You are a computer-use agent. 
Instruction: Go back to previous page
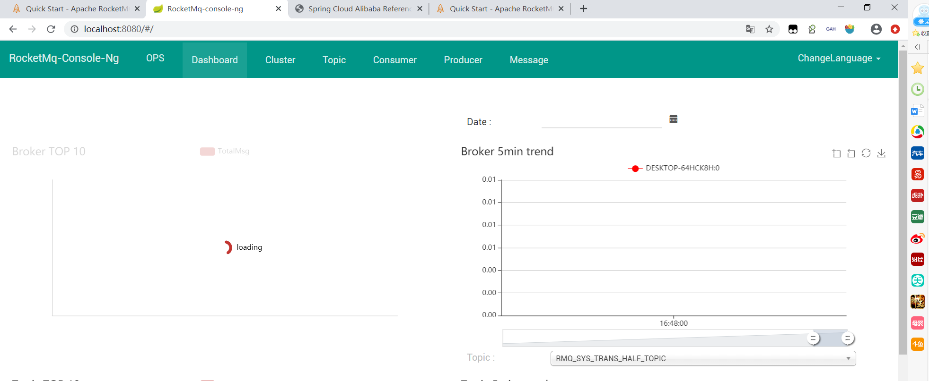click(x=13, y=29)
